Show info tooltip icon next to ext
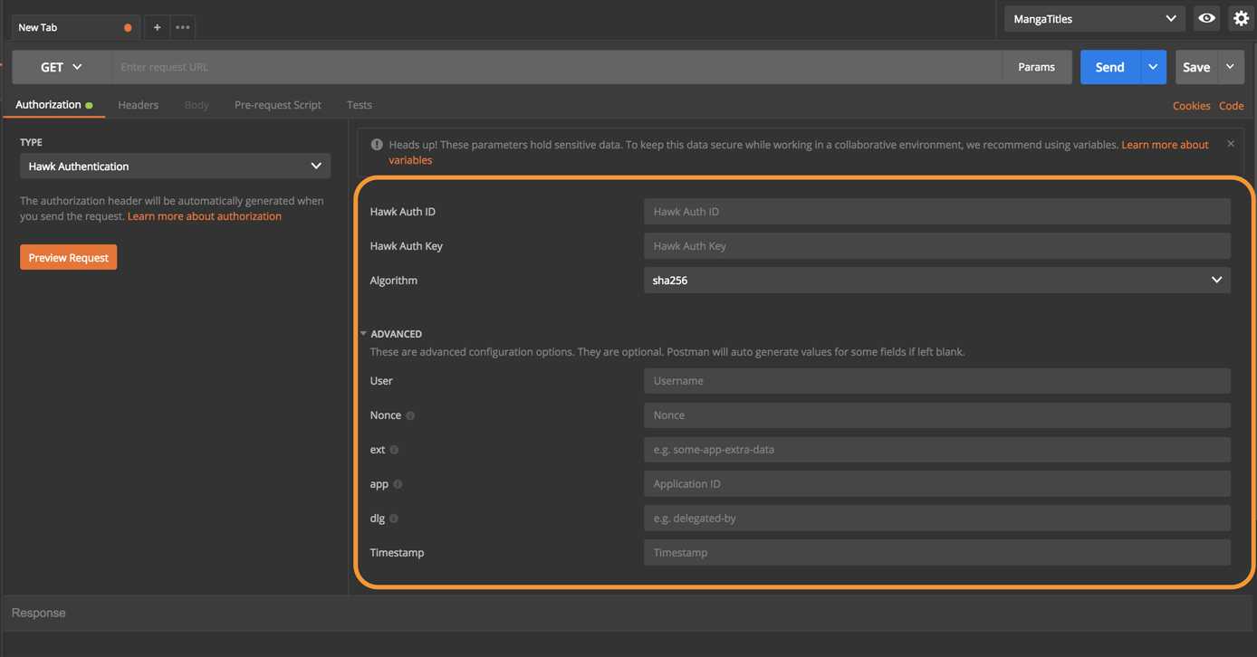Screen dimensions: 1257x657 (394, 450)
